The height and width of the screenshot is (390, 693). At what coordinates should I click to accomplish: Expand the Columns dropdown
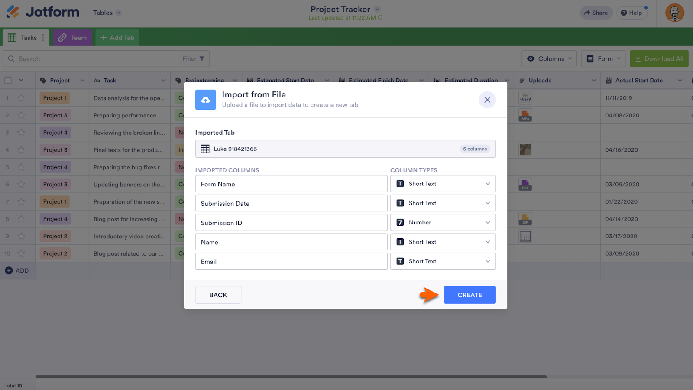point(549,59)
